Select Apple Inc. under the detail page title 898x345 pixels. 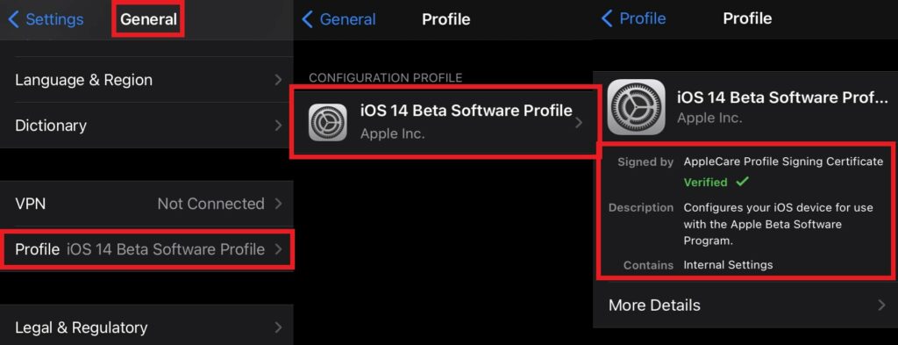tap(709, 118)
